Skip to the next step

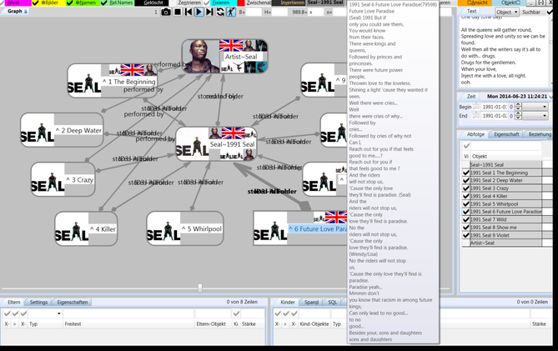pyautogui.click(x=209, y=12)
